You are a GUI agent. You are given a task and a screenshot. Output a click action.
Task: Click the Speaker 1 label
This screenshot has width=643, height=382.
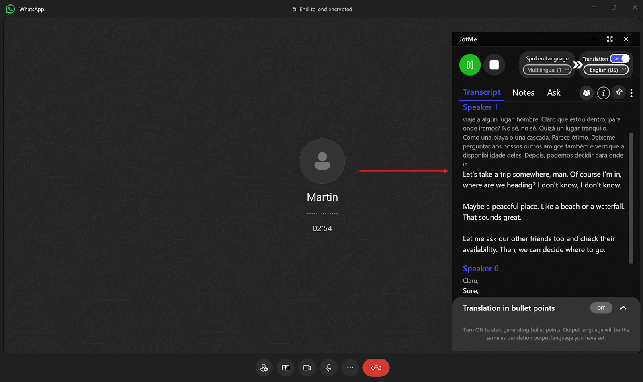click(480, 107)
